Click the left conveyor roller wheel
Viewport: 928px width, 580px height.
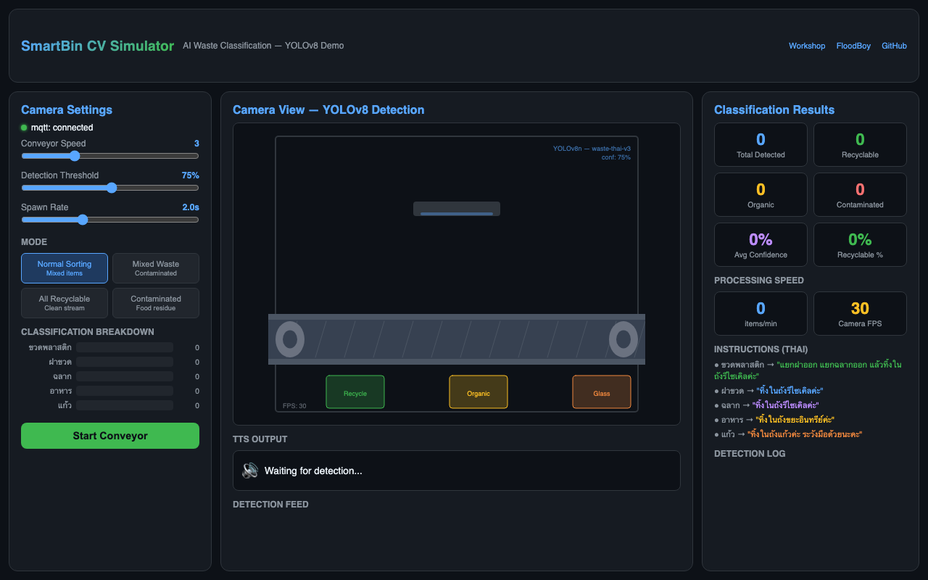290,339
